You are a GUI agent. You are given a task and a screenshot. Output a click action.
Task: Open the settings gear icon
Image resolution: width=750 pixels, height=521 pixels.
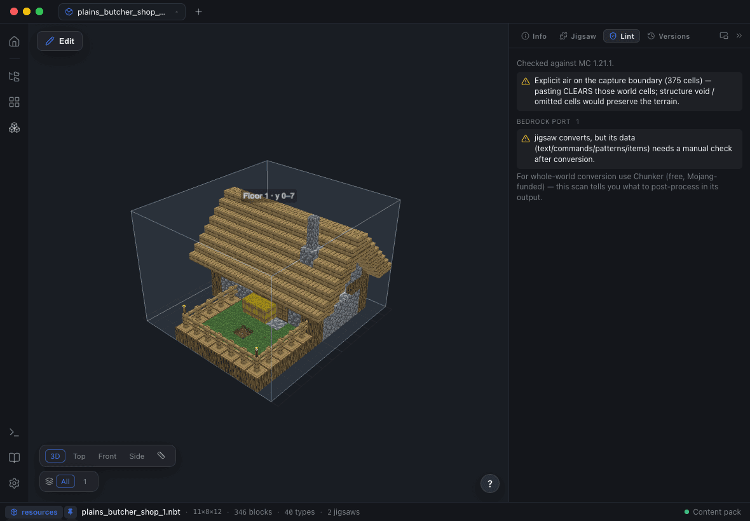click(15, 484)
